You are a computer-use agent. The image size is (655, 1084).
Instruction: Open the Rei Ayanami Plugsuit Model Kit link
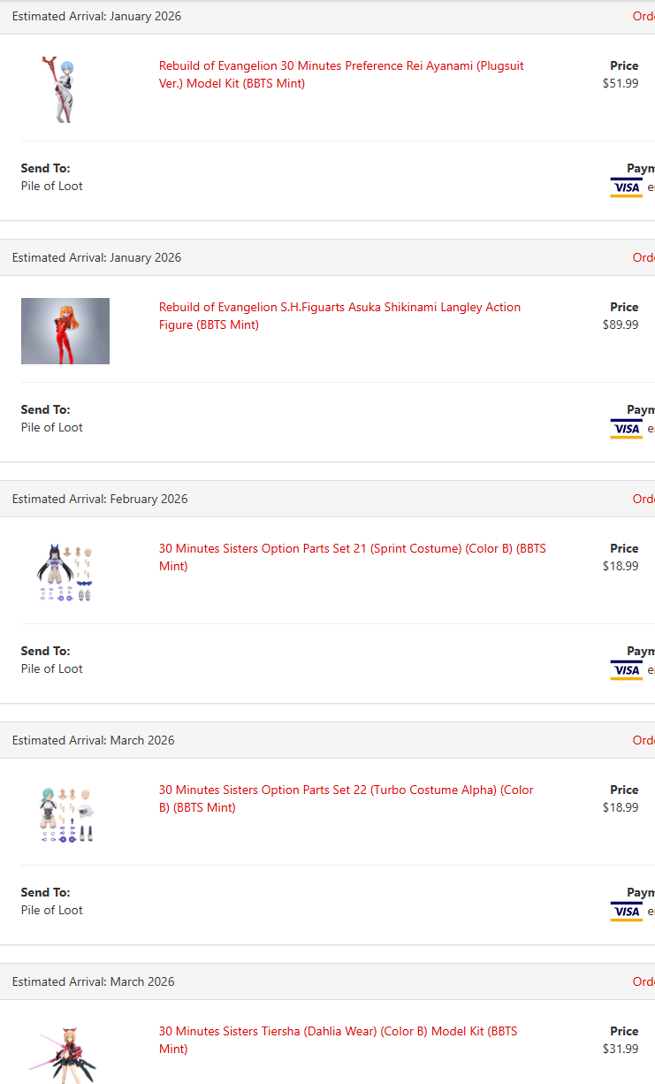point(341,74)
